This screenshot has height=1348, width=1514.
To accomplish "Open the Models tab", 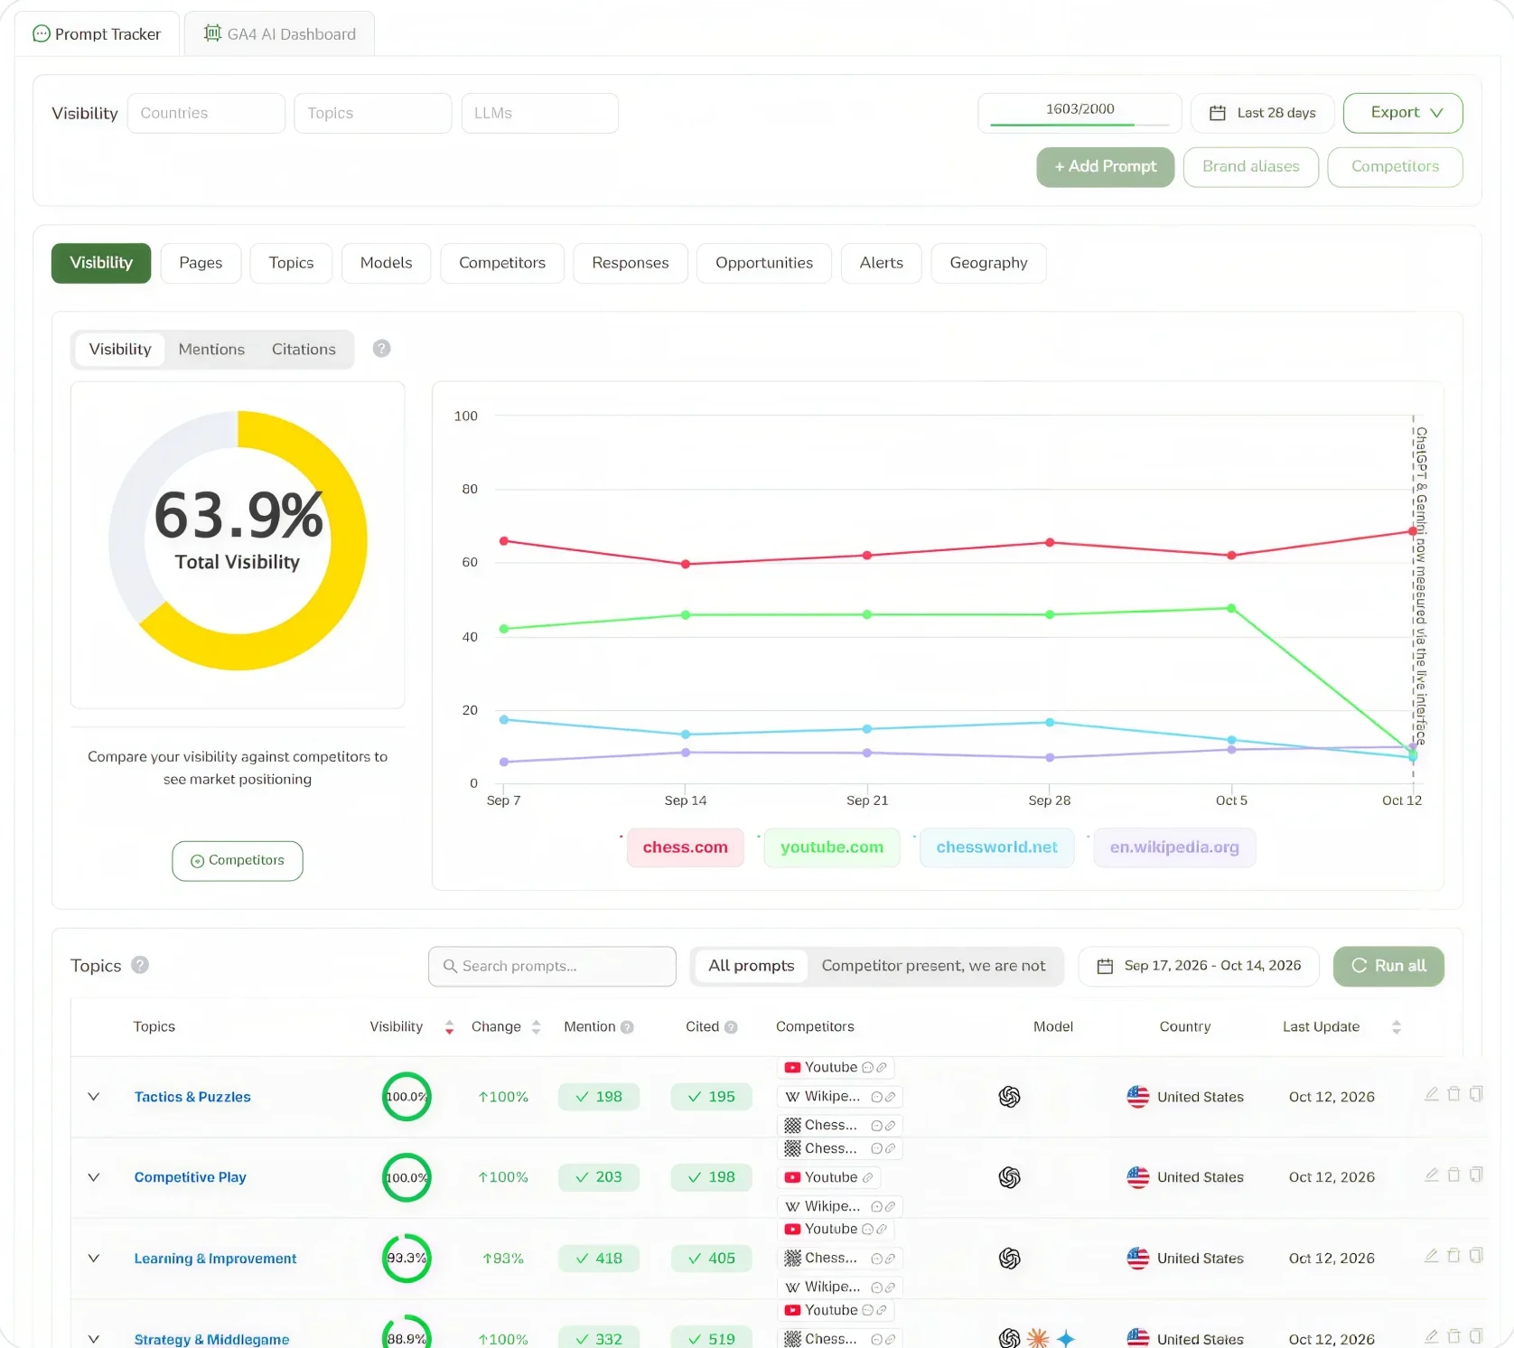I will click(386, 263).
